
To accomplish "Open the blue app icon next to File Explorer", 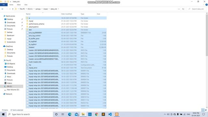I will [90, 114].
